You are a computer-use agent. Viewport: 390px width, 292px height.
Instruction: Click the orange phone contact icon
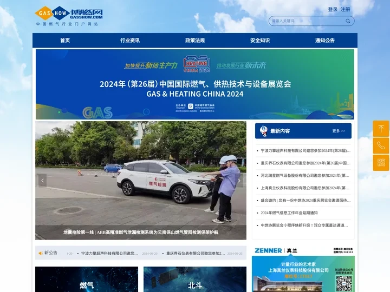(381, 145)
